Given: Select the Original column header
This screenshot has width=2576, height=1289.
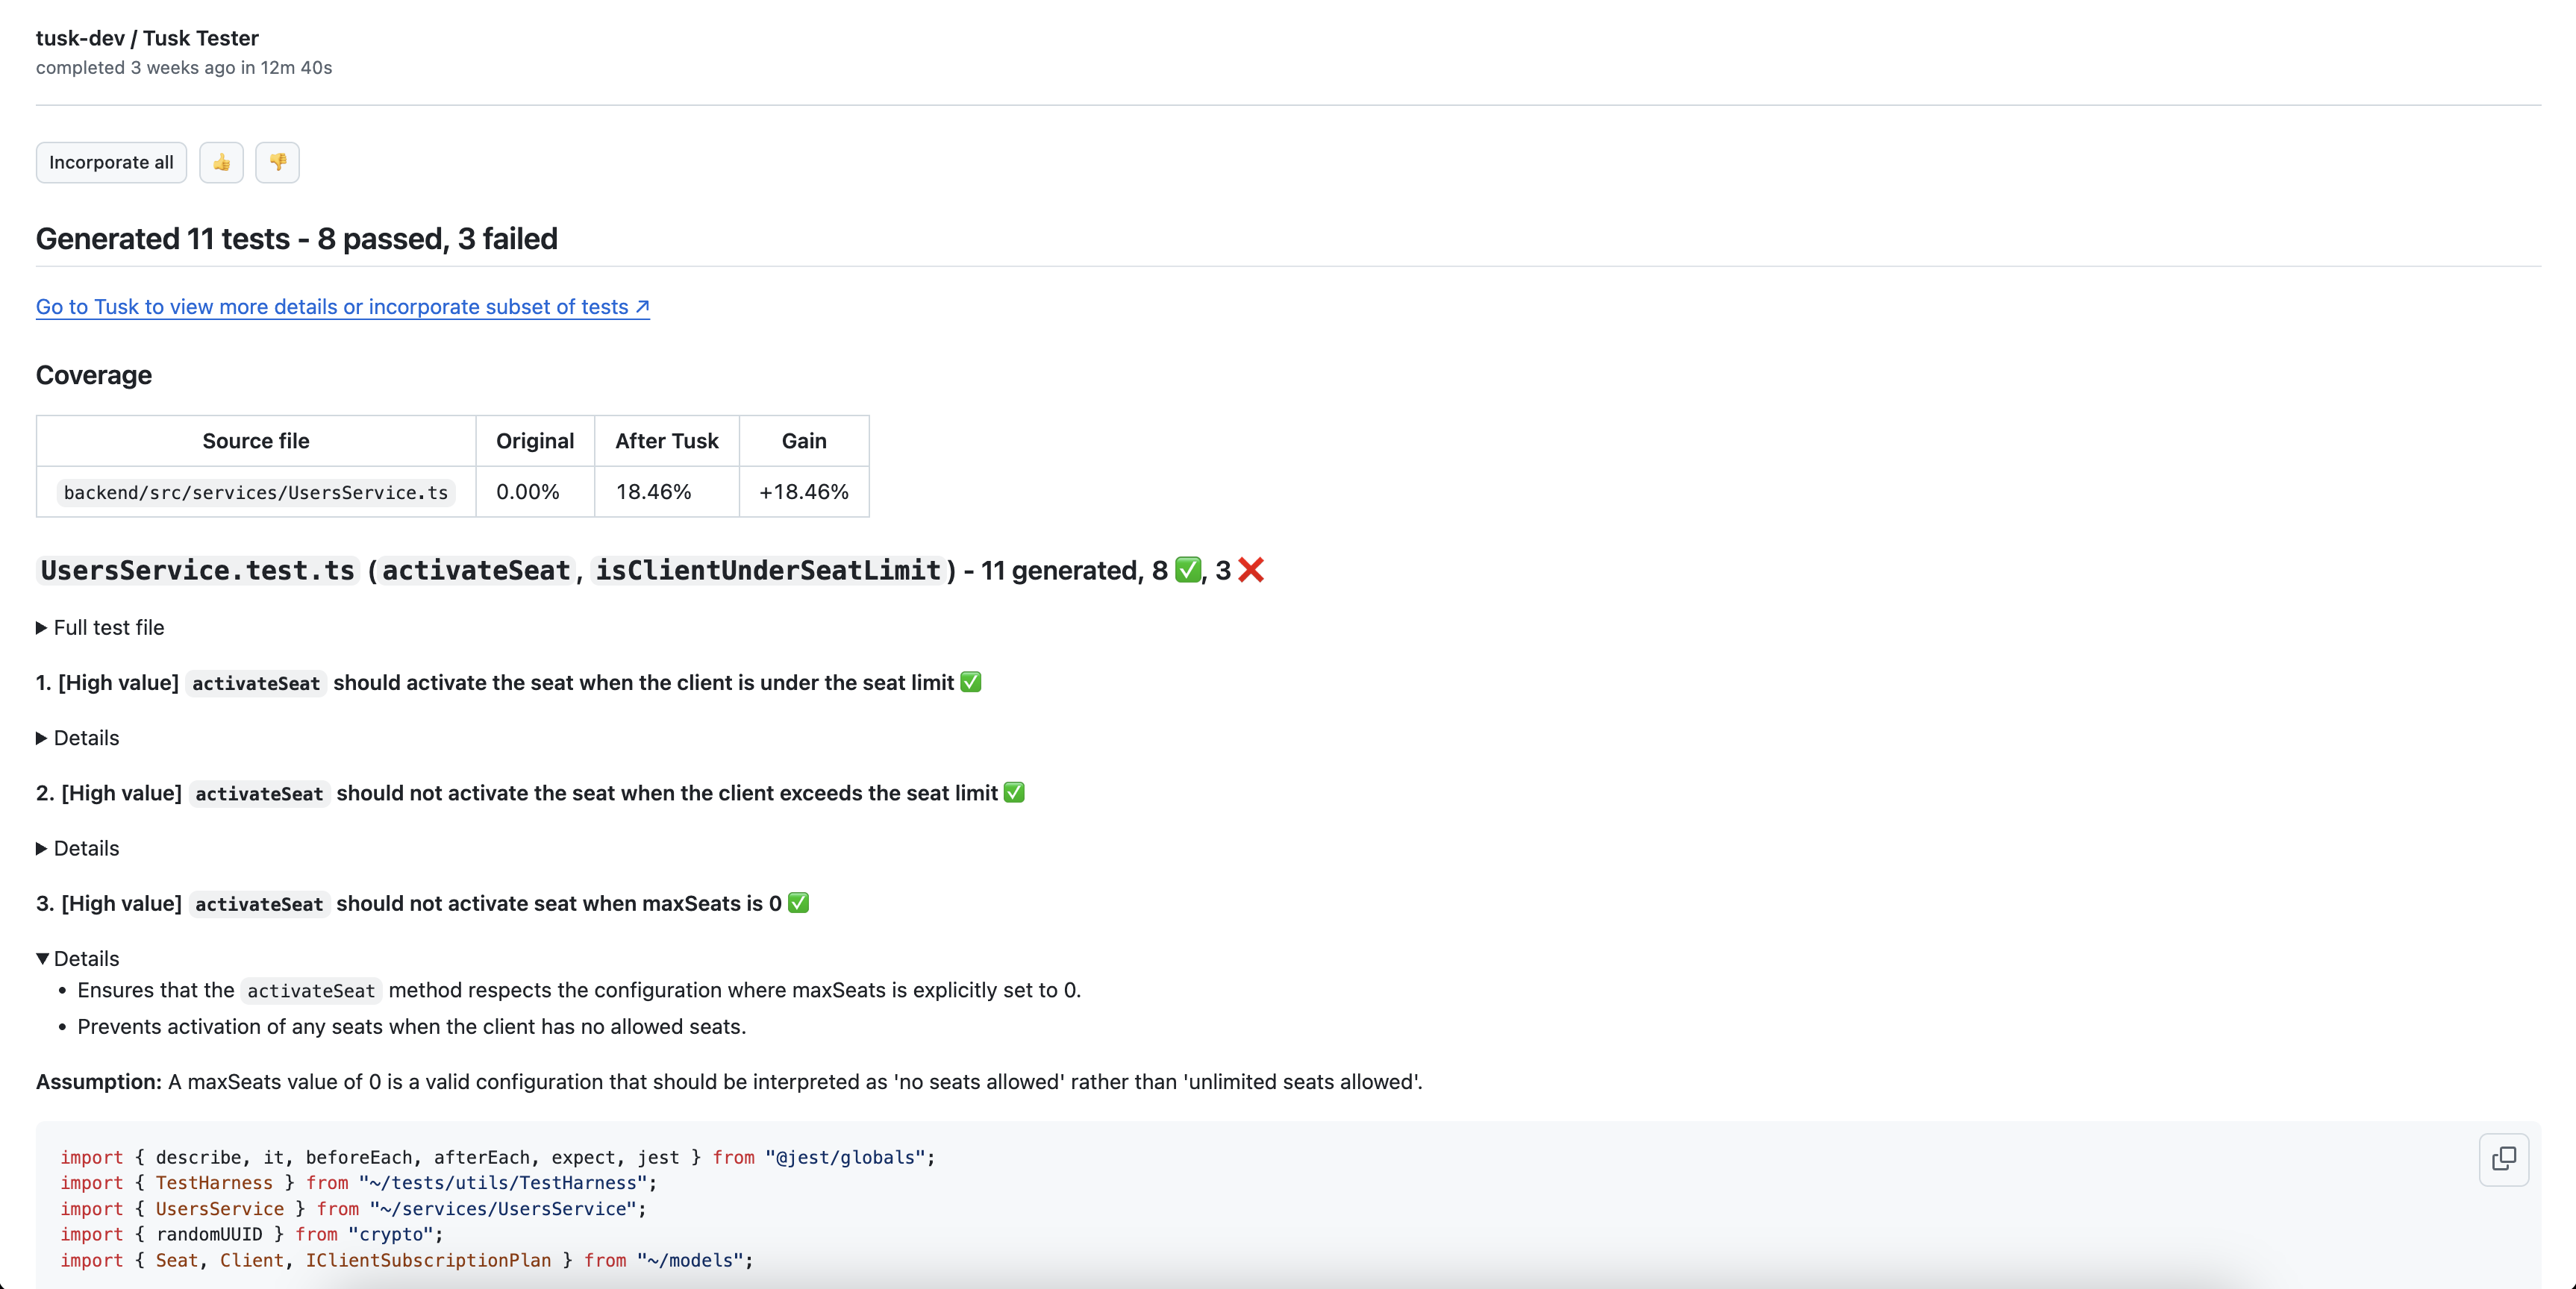Looking at the screenshot, I should (x=535, y=441).
